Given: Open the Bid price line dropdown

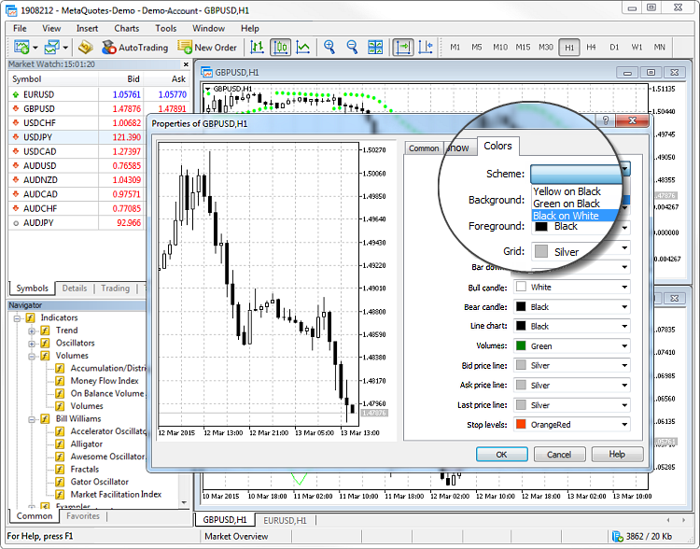Looking at the screenshot, I should (x=572, y=365).
